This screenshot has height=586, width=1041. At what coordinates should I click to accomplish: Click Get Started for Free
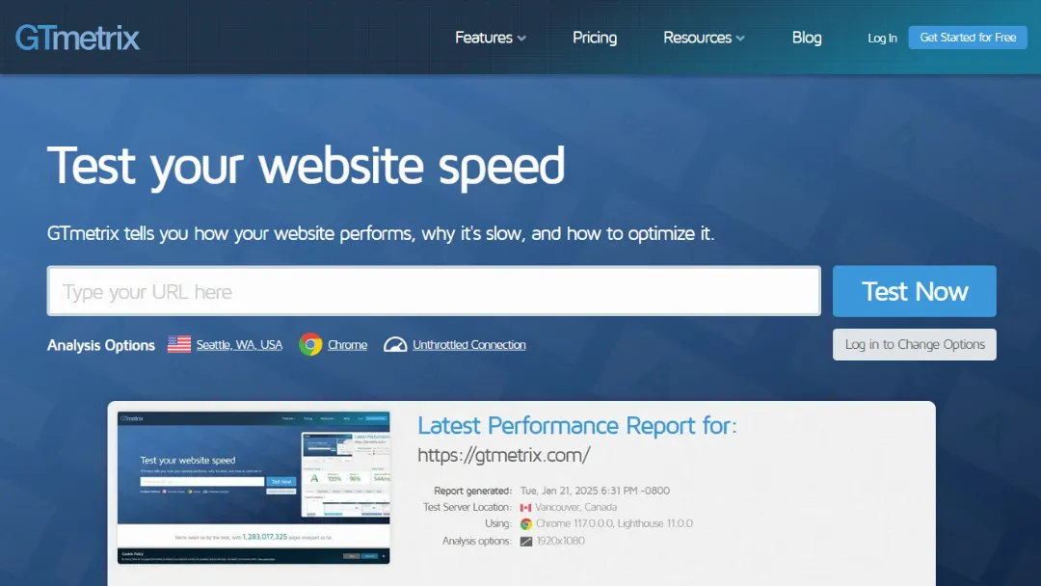coord(968,37)
